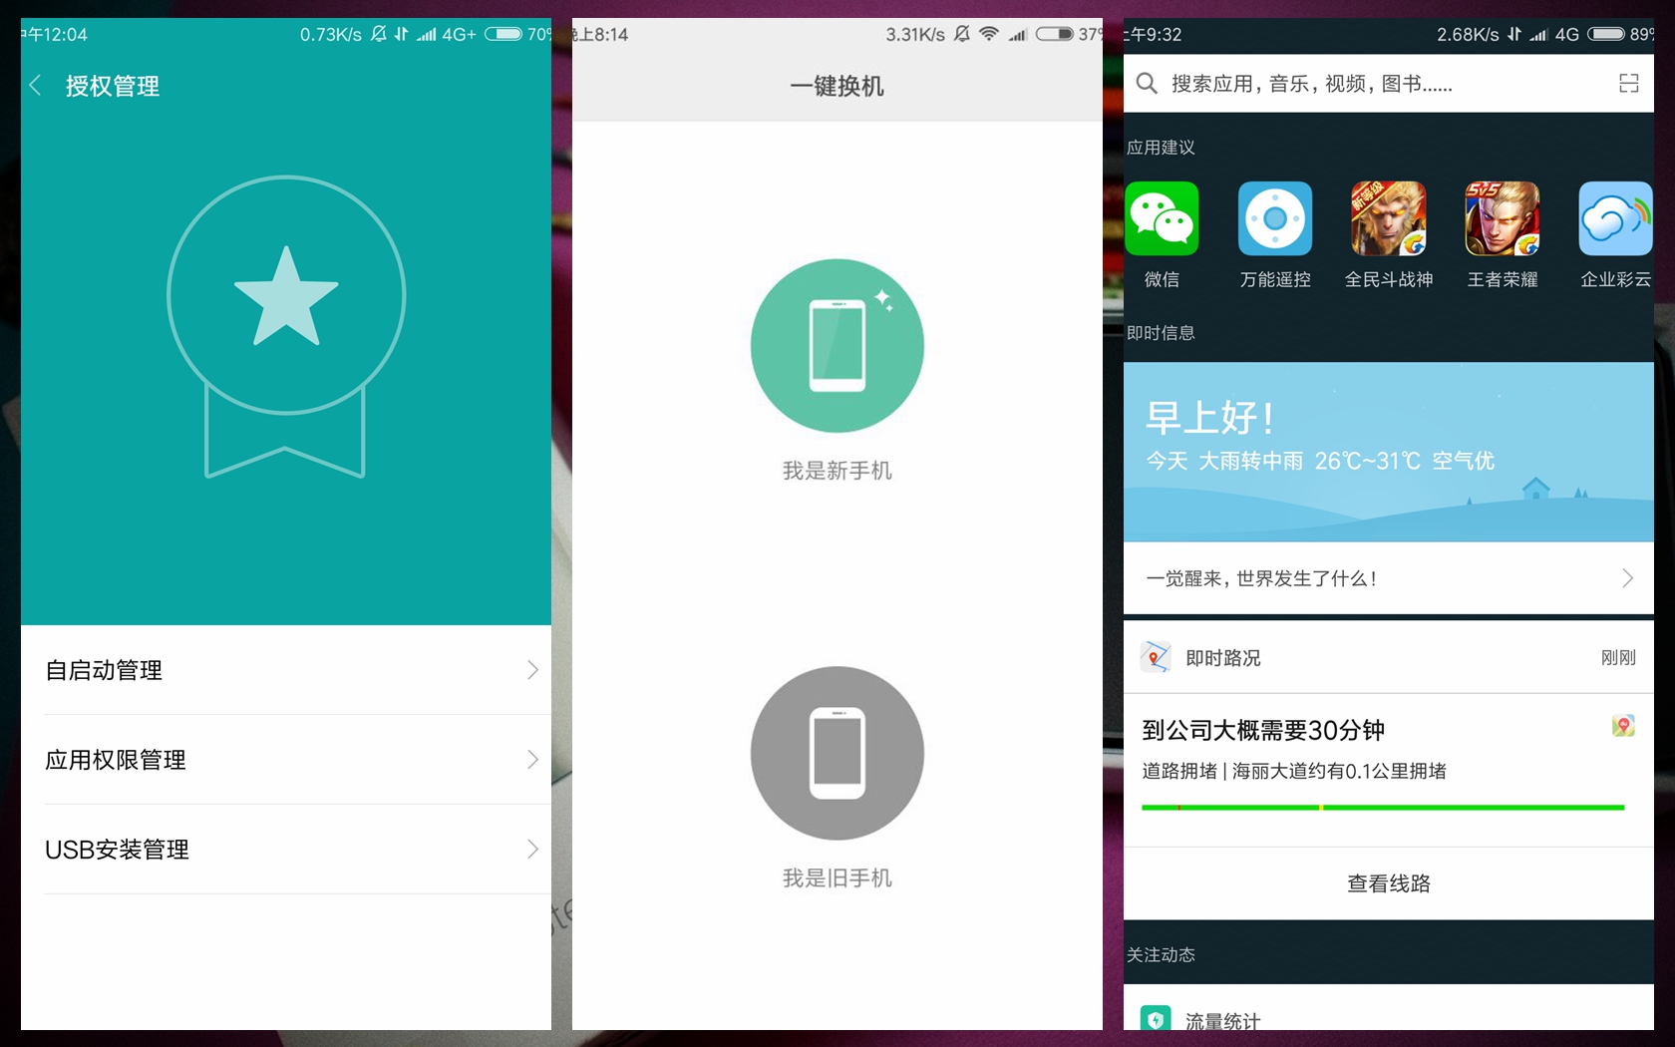Expand chevron next to 一觉醒来 news row
Image resolution: width=1675 pixels, height=1047 pixels.
[x=1627, y=578]
